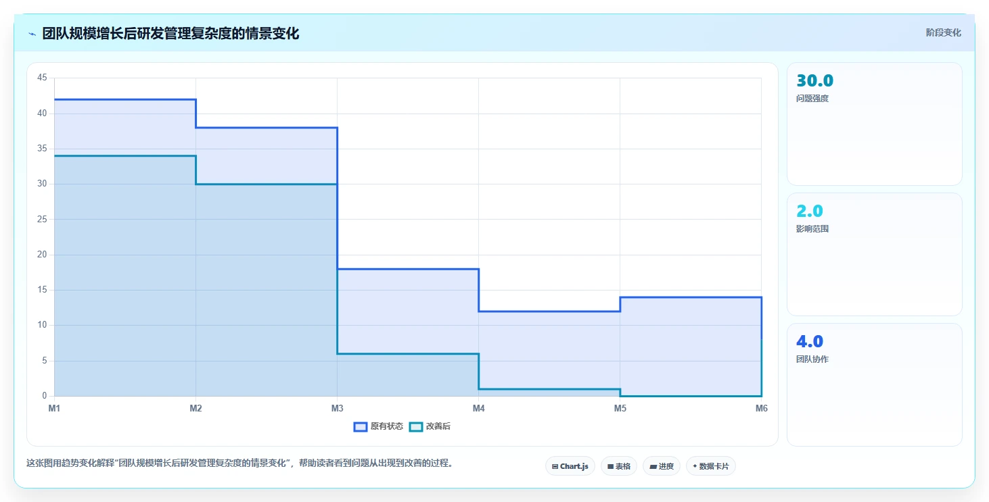Image resolution: width=989 pixels, height=502 pixels.
Task: Click the 数据卡片 tag pill
Action: (711, 466)
